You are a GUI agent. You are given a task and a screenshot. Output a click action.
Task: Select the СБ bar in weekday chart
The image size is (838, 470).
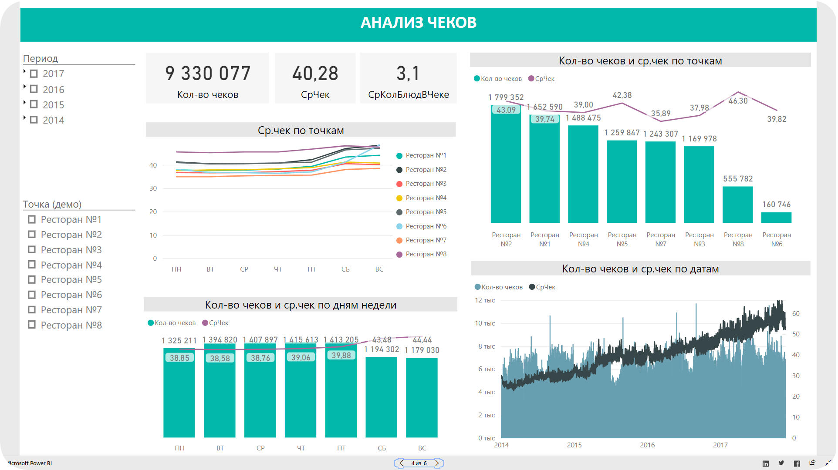click(x=381, y=397)
